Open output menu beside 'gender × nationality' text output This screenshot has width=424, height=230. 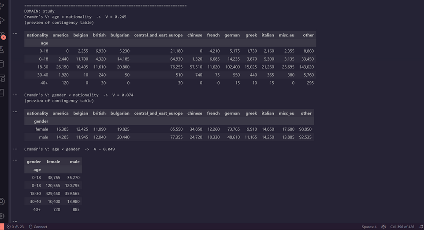(x=15, y=95)
